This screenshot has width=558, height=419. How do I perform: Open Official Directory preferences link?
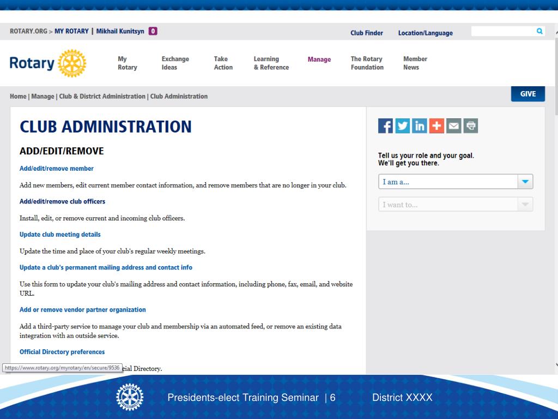click(x=62, y=352)
